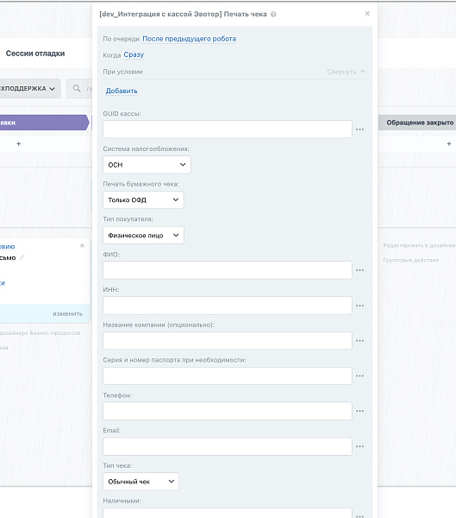Select the Обращение закрыто stage
Image resolution: width=456 pixels, height=518 pixels.
coord(418,123)
